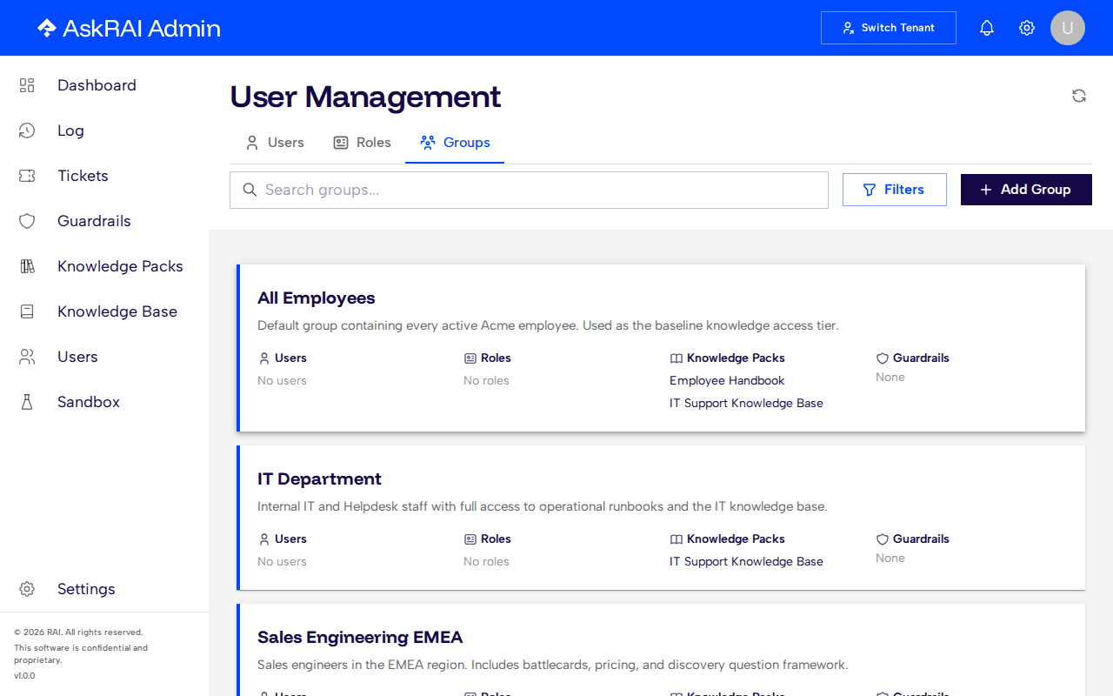Click the AskRAI Admin logo icon
This screenshot has width=1113, height=696.
click(47, 28)
